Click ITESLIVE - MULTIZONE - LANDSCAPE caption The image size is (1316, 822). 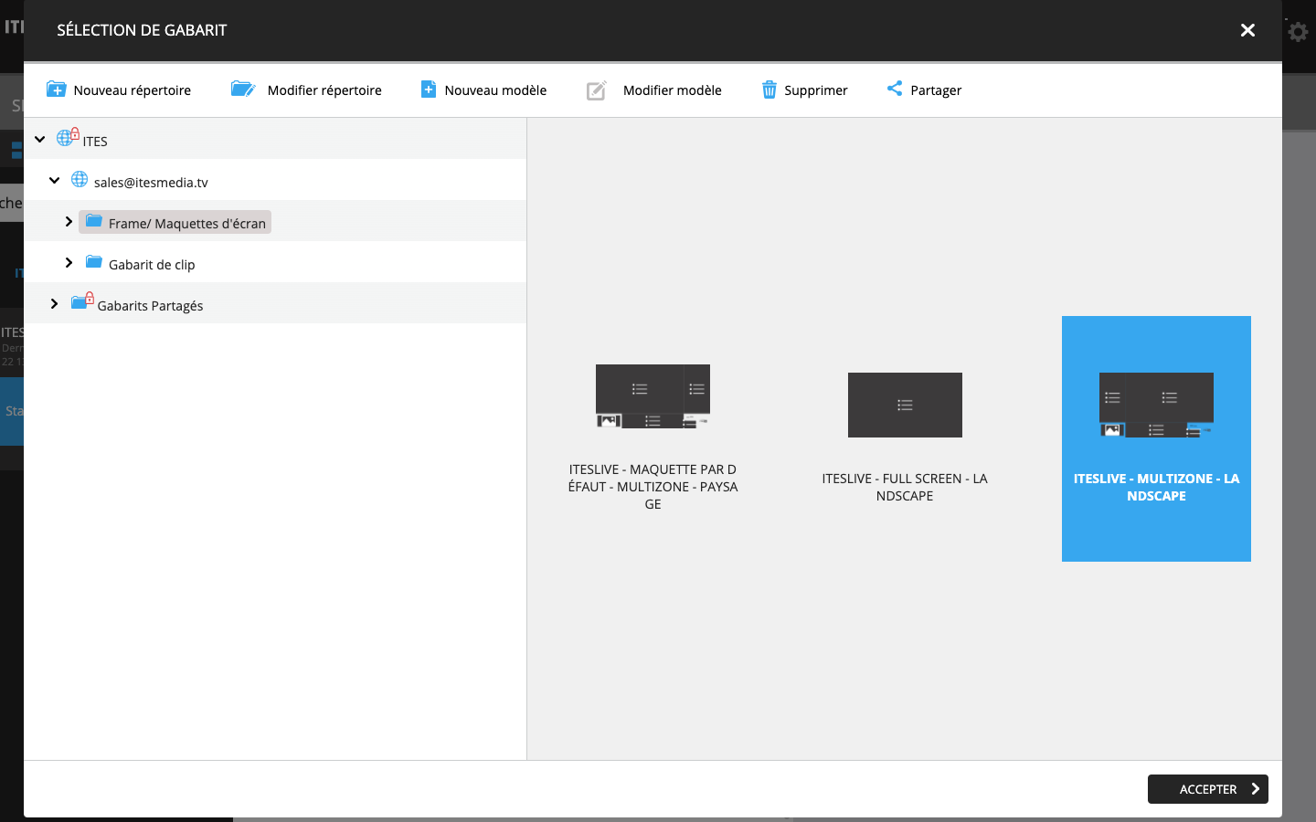1156,487
